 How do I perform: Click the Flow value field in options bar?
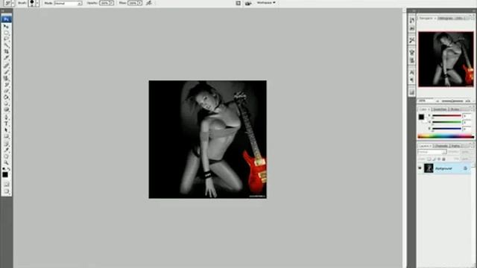(x=133, y=3)
